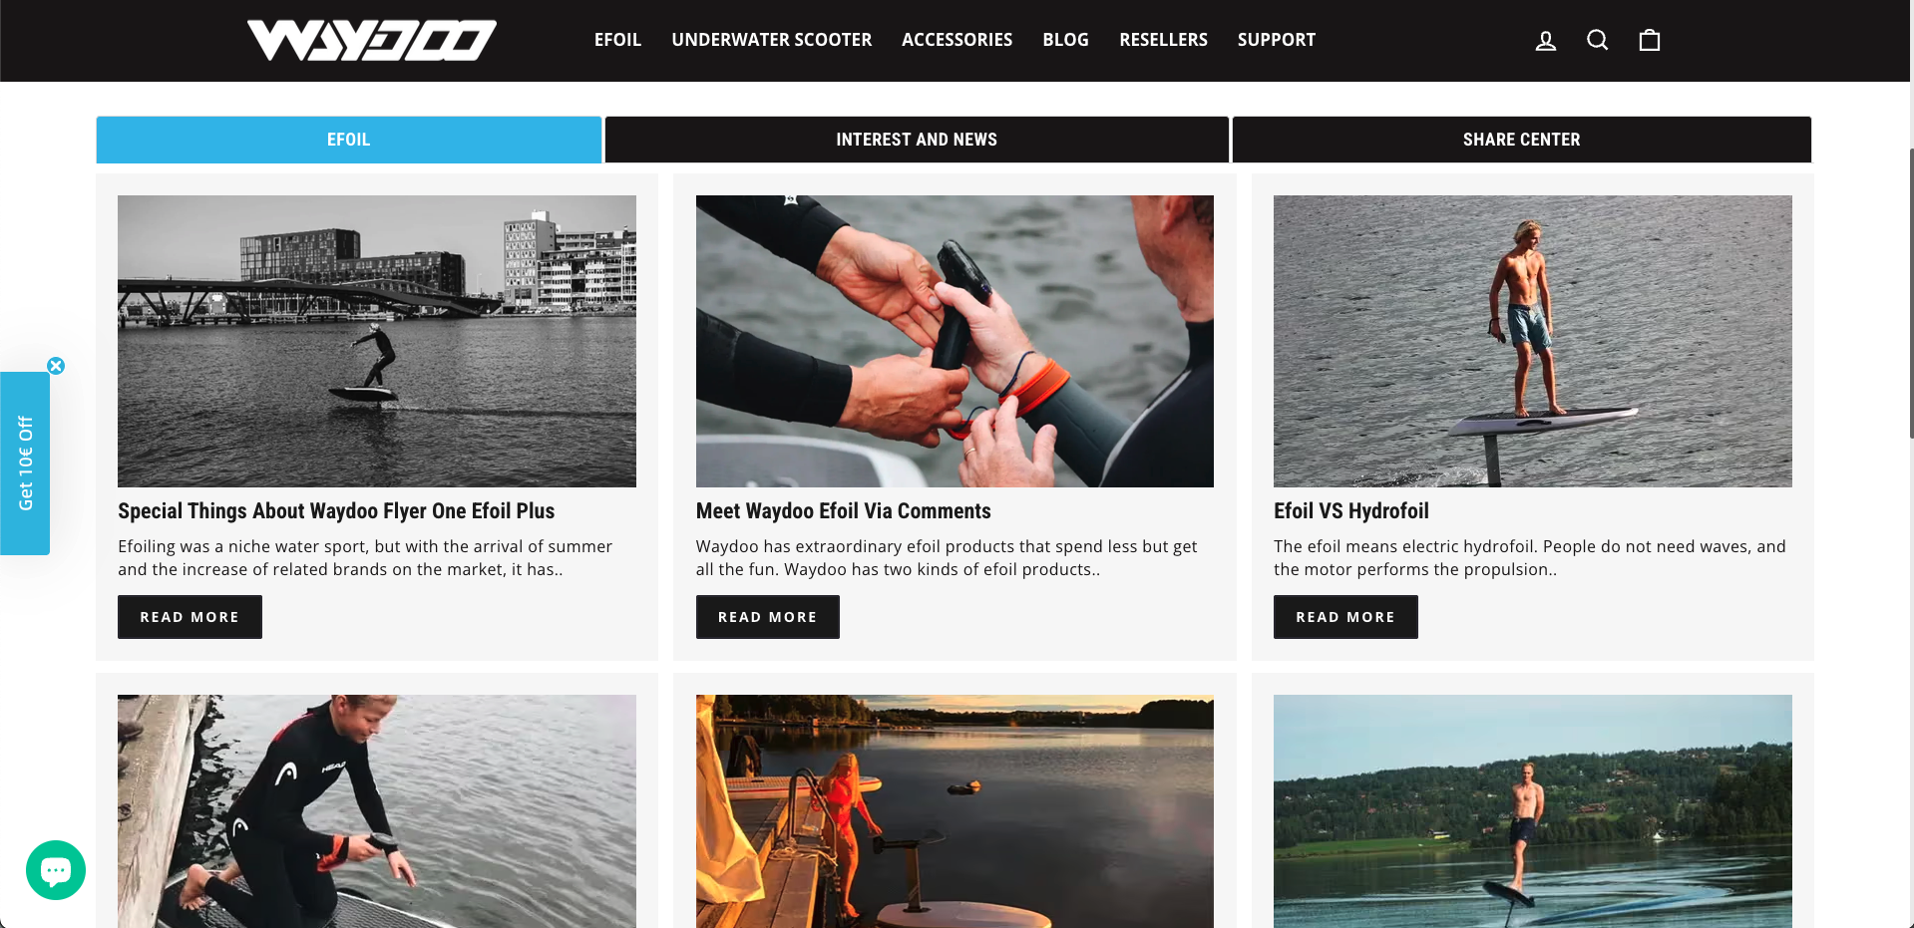The width and height of the screenshot is (1914, 928).
Task: Read more on Meet Waydoo Efoil article
Action: pyautogui.click(x=768, y=617)
